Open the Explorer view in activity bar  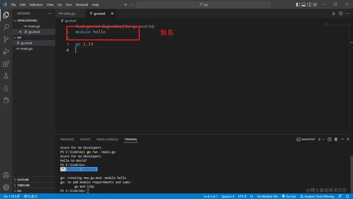[x=6, y=15]
